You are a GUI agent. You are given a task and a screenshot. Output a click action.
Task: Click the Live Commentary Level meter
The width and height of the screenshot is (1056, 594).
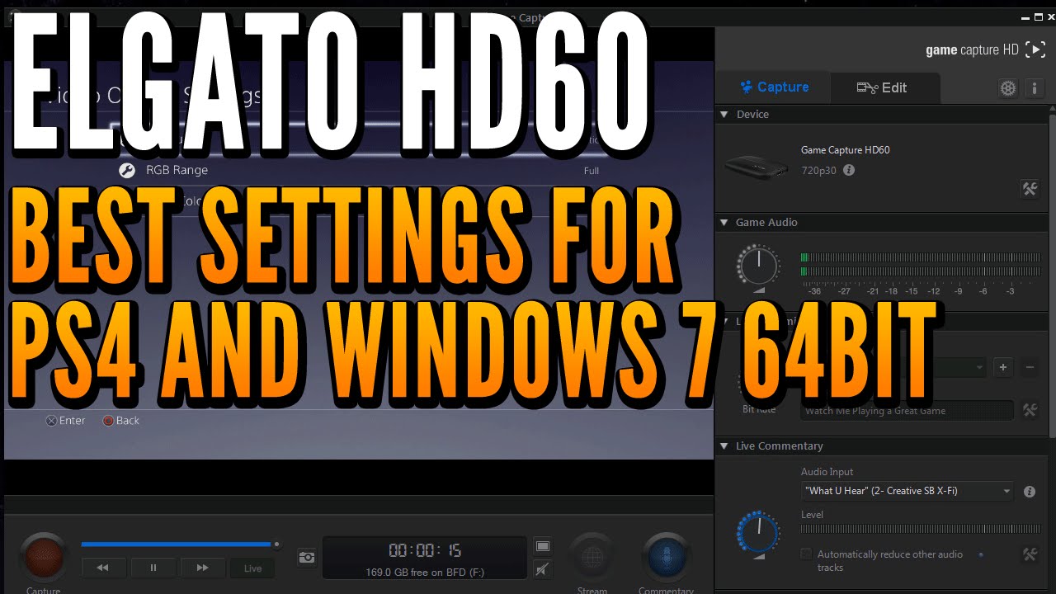click(920, 529)
